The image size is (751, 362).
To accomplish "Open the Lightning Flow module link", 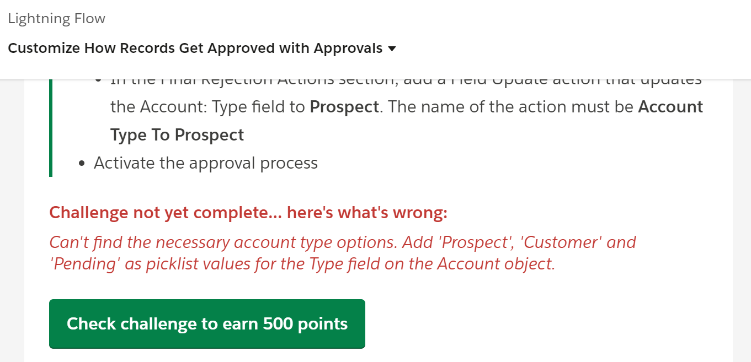I will click(x=56, y=19).
